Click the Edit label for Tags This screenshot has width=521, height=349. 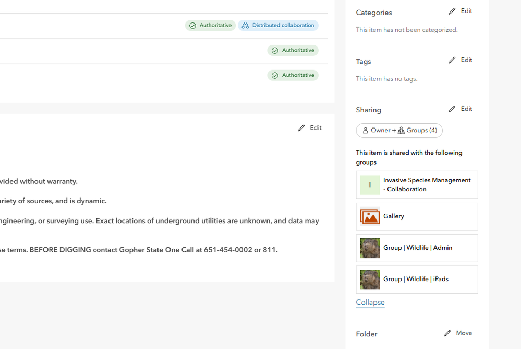[466, 60]
